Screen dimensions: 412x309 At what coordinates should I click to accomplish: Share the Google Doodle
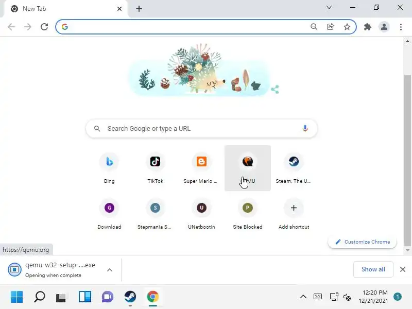pyautogui.click(x=275, y=89)
